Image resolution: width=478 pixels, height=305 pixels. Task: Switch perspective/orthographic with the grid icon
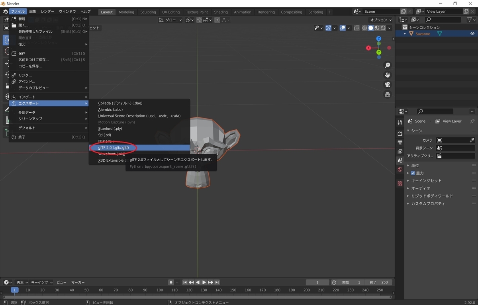[x=387, y=94]
